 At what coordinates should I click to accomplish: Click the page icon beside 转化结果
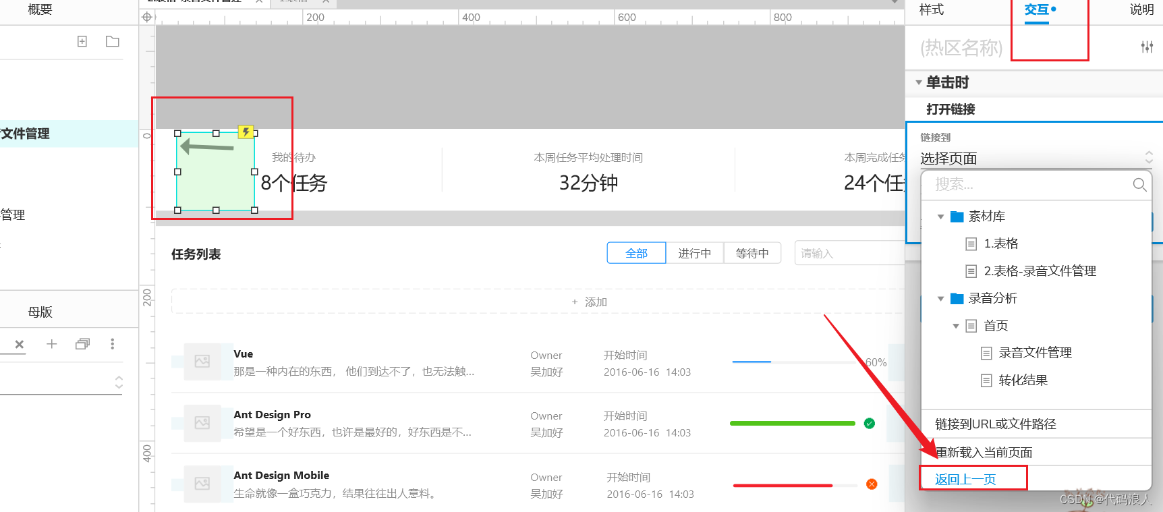click(x=986, y=380)
